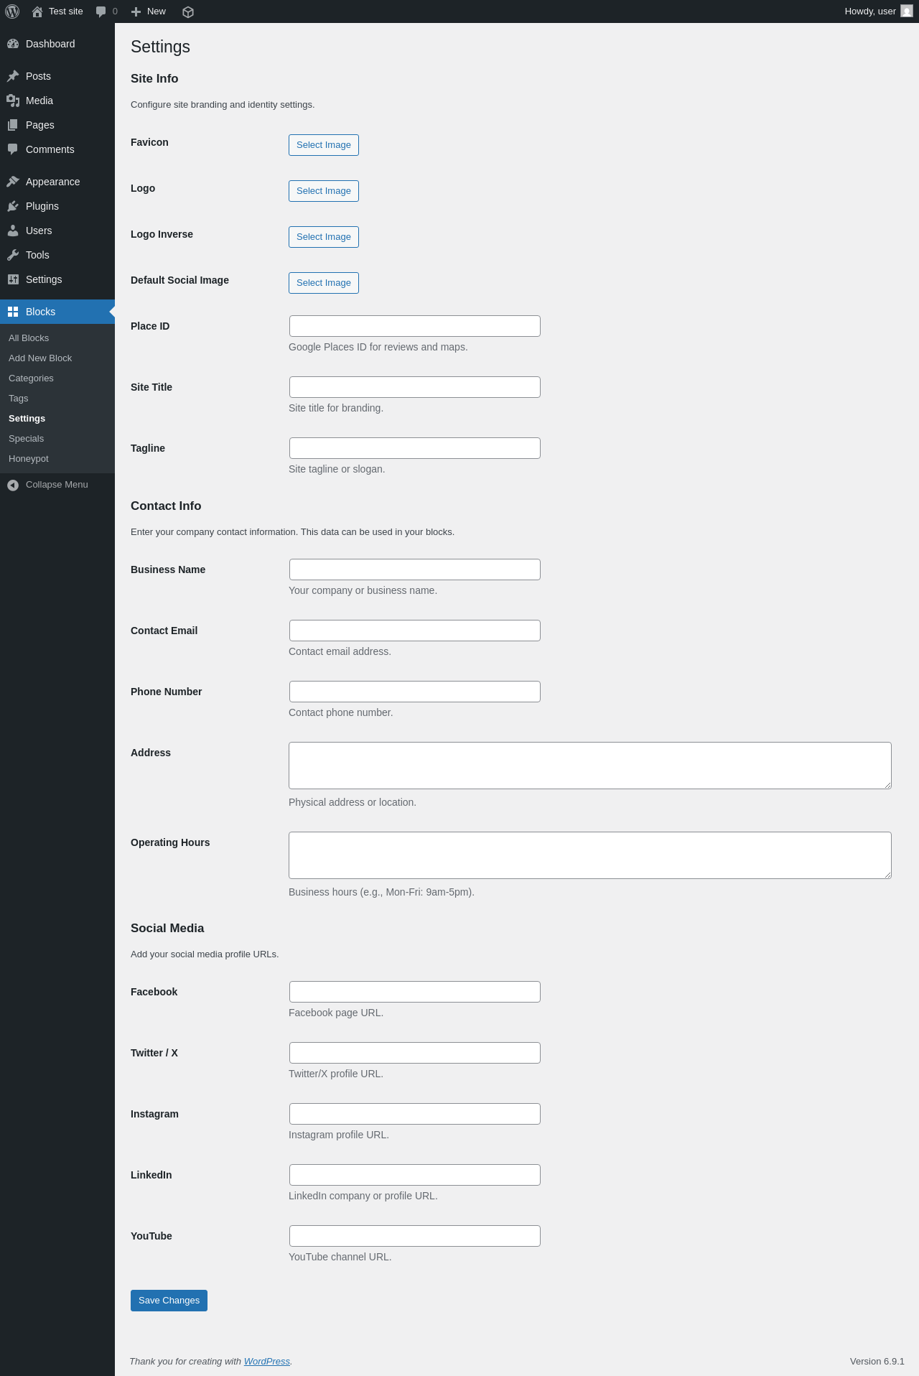Click Select Image for Logo Inverse
This screenshot has width=919, height=1376.
324,237
